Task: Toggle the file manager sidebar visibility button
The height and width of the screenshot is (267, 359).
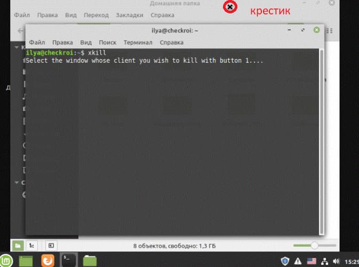Action: coord(51,246)
